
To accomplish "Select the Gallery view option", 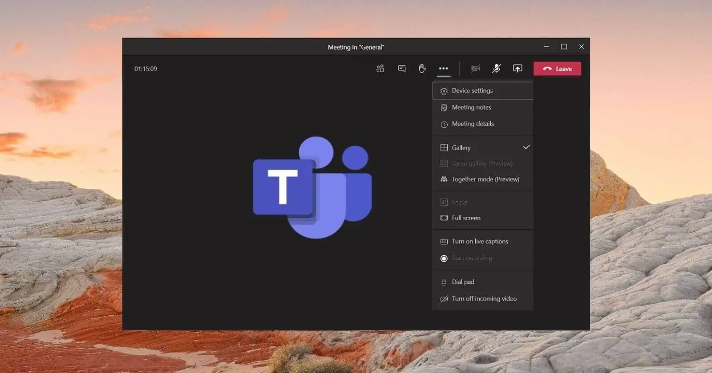I will 461,147.
